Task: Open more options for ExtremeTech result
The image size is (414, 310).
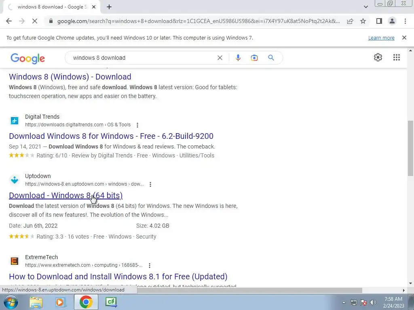Action: (150, 266)
